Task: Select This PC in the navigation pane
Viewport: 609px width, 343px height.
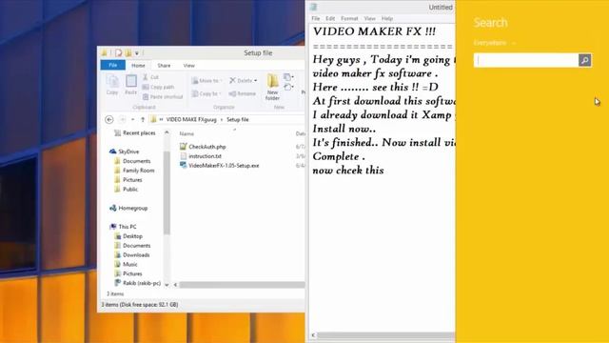Action: point(123,227)
